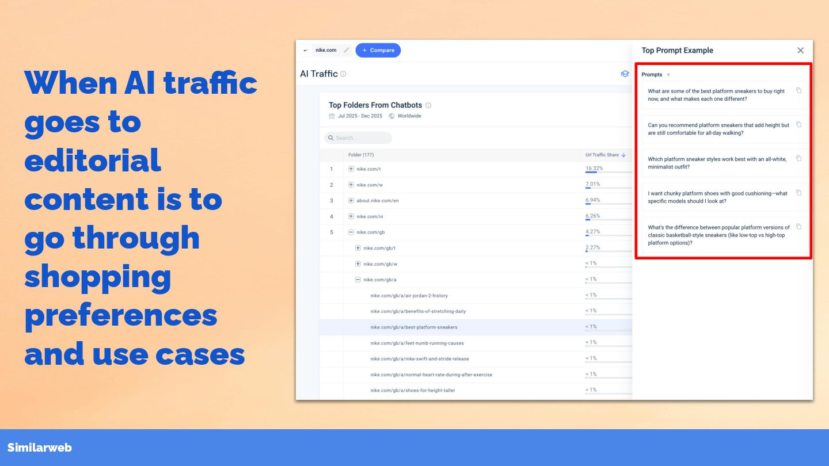This screenshot has height=466, width=829.
Task: Select the nike.com/gb/a/shoes-for-height-taller row
Action: click(x=476, y=391)
